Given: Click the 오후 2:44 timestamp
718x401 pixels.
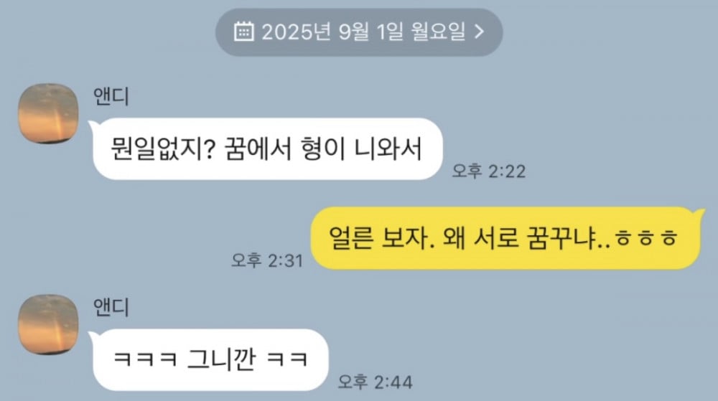Looking at the screenshot, I should pyautogui.click(x=375, y=382).
